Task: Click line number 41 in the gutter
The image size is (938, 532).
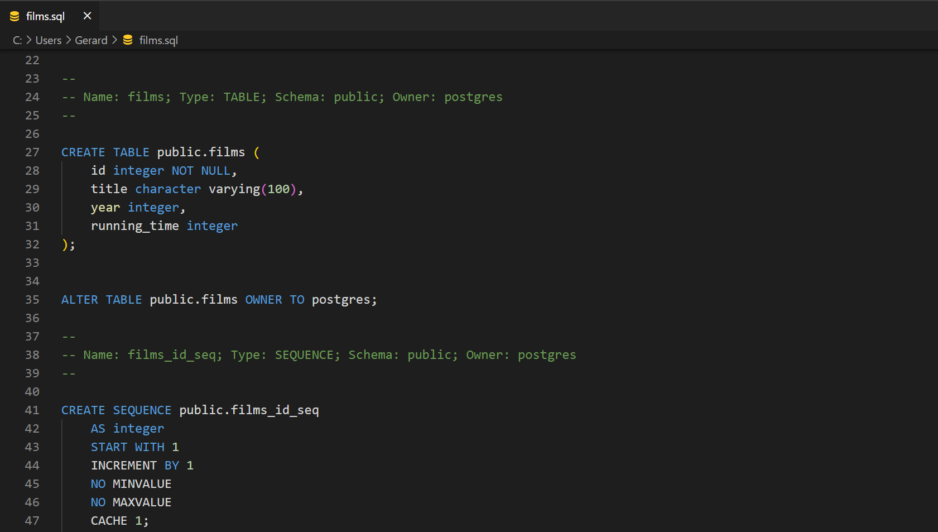Action: tap(32, 410)
